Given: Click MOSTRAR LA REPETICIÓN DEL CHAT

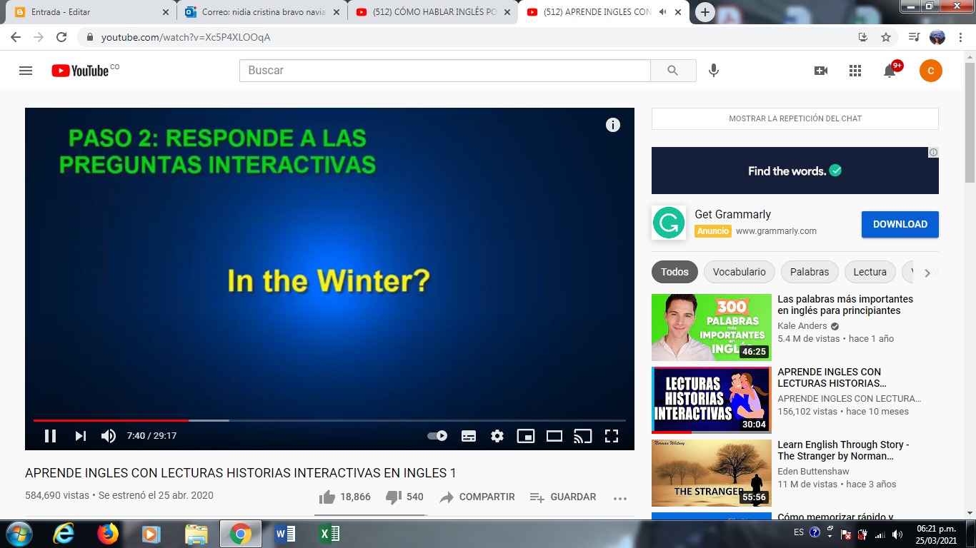Looking at the screenshot, I should (795, 118).
